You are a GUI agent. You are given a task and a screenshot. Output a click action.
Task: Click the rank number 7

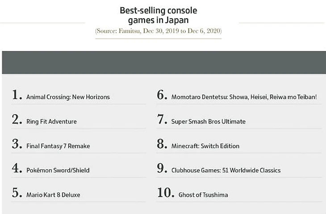[162, 120]
